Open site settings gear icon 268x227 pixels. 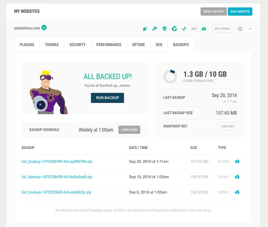[x=240, y=29]
